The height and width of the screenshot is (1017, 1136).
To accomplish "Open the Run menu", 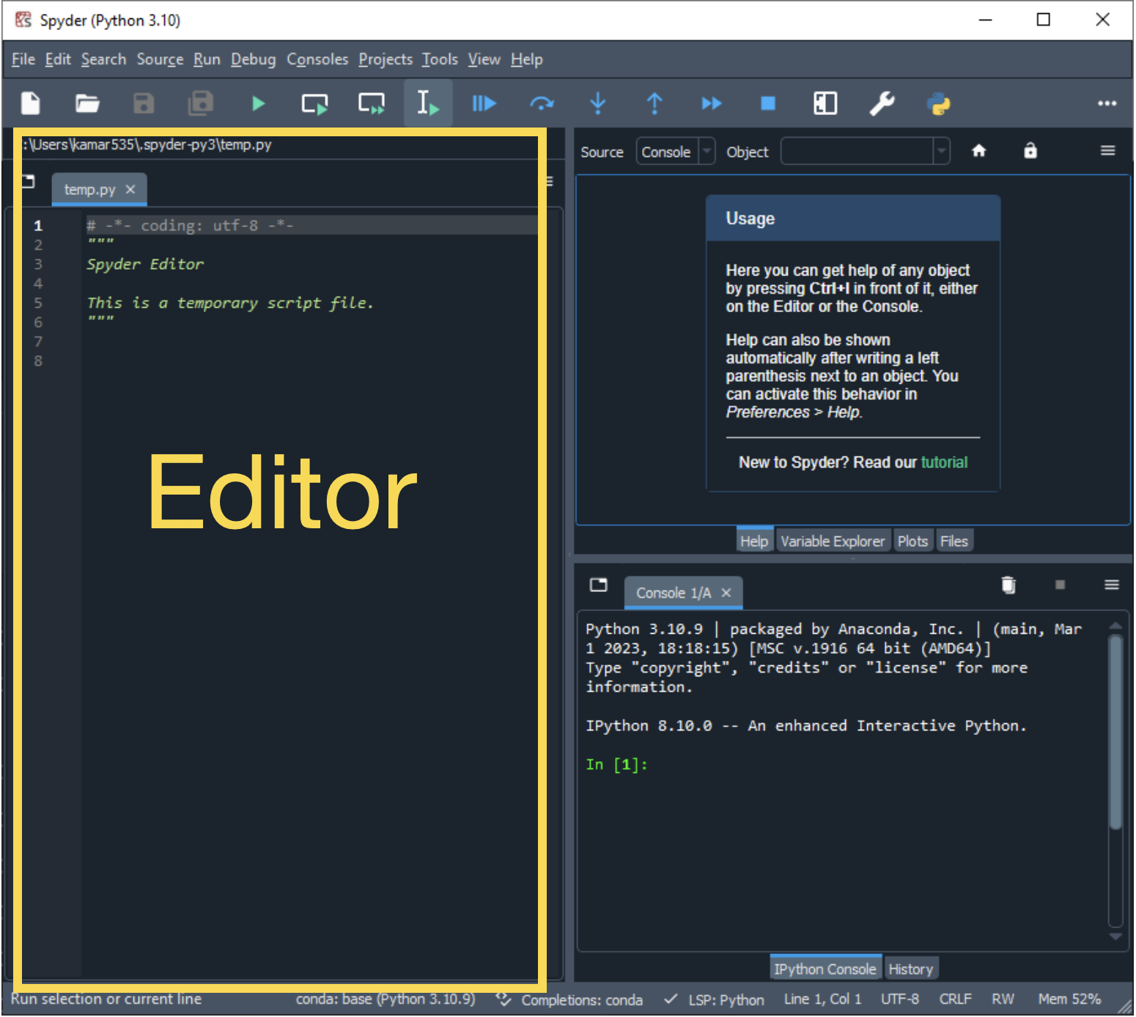I will [207, 59].
